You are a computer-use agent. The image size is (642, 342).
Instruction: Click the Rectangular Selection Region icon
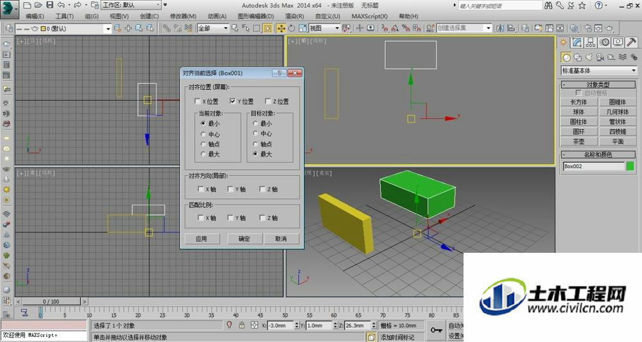[x=257, y=28]
